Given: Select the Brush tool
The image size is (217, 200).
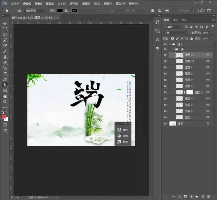Looking at the screenshot, I should 5,51.
